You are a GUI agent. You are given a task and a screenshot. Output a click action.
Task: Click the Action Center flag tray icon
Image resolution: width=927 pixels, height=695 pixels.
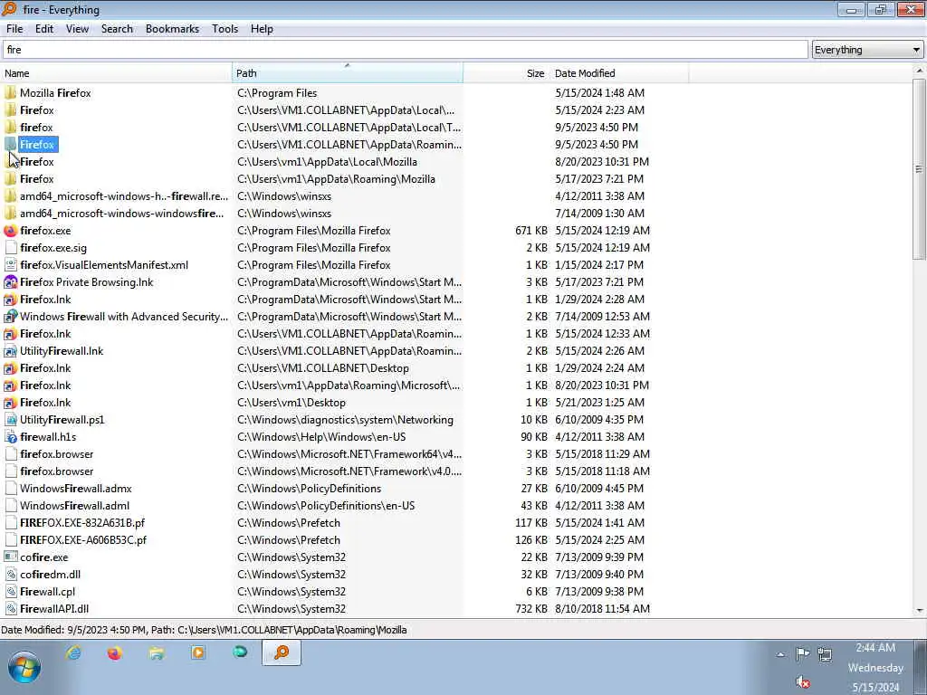click(x=802, y=653)
